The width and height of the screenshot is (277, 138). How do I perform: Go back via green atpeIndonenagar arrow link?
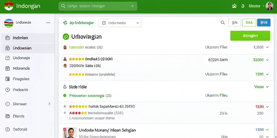78,23
